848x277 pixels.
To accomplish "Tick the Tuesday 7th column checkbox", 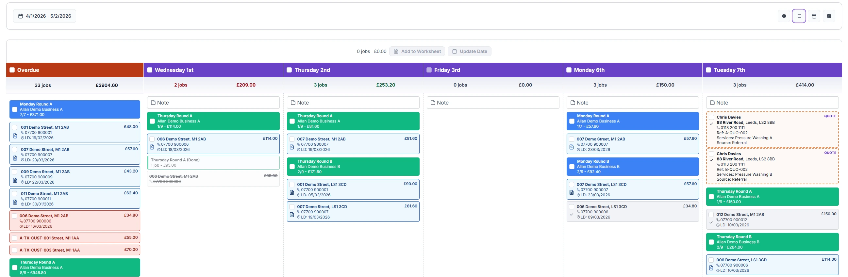I will coord(708,70).
